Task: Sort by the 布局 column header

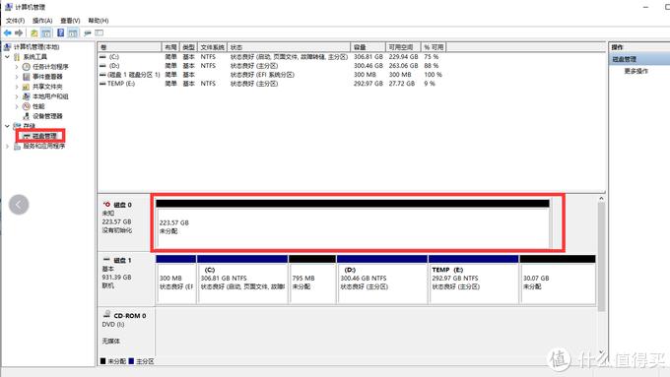Action: pyautogui.click(x=170, y=47)
